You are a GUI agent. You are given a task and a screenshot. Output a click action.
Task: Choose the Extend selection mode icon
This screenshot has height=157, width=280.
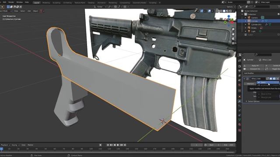click(11, 7)
